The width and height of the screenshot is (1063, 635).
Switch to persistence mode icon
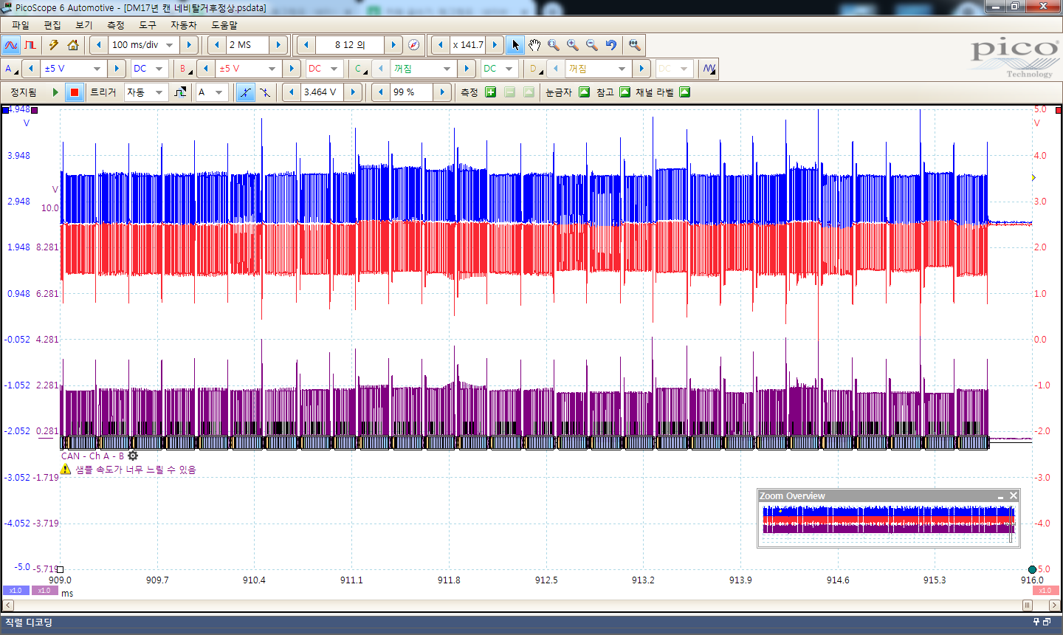tap(30, 45)
